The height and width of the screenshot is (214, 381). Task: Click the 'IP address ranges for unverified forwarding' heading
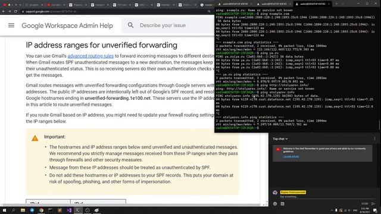coord(102,45)
